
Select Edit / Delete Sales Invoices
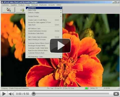coord(44,37)
